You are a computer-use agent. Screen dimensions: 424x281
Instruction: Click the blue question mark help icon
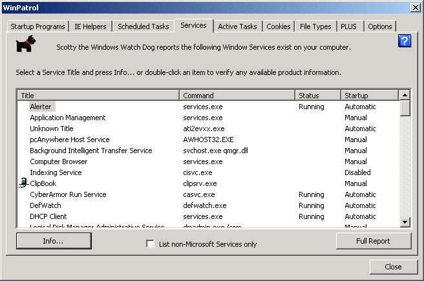coord(404,41)
